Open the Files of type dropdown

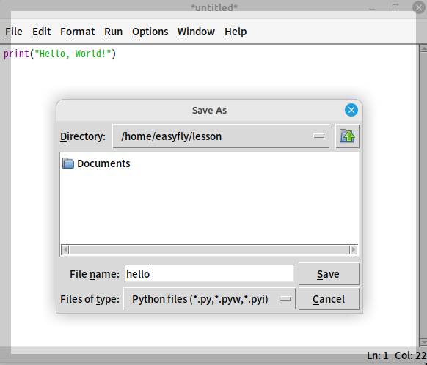click(x=209, y=299)
